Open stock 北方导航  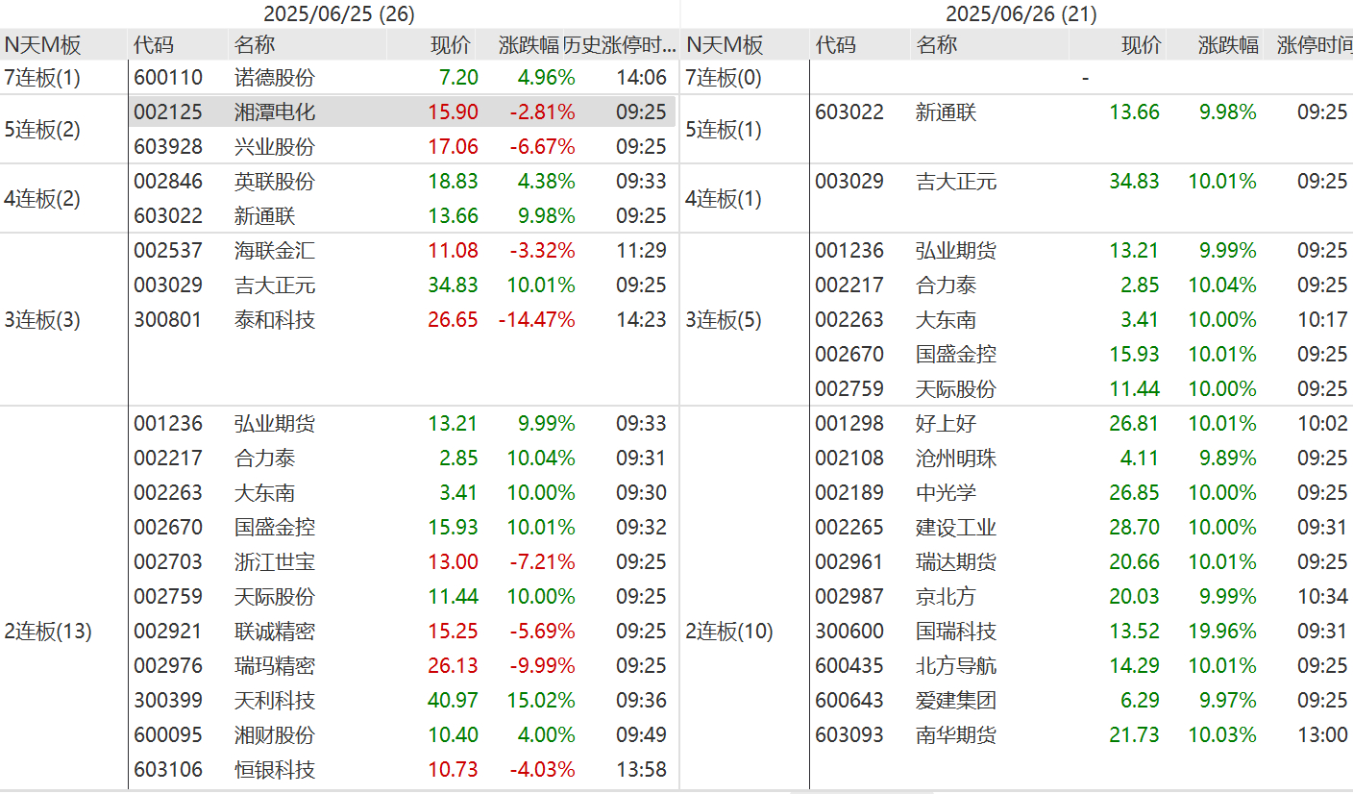956,666
